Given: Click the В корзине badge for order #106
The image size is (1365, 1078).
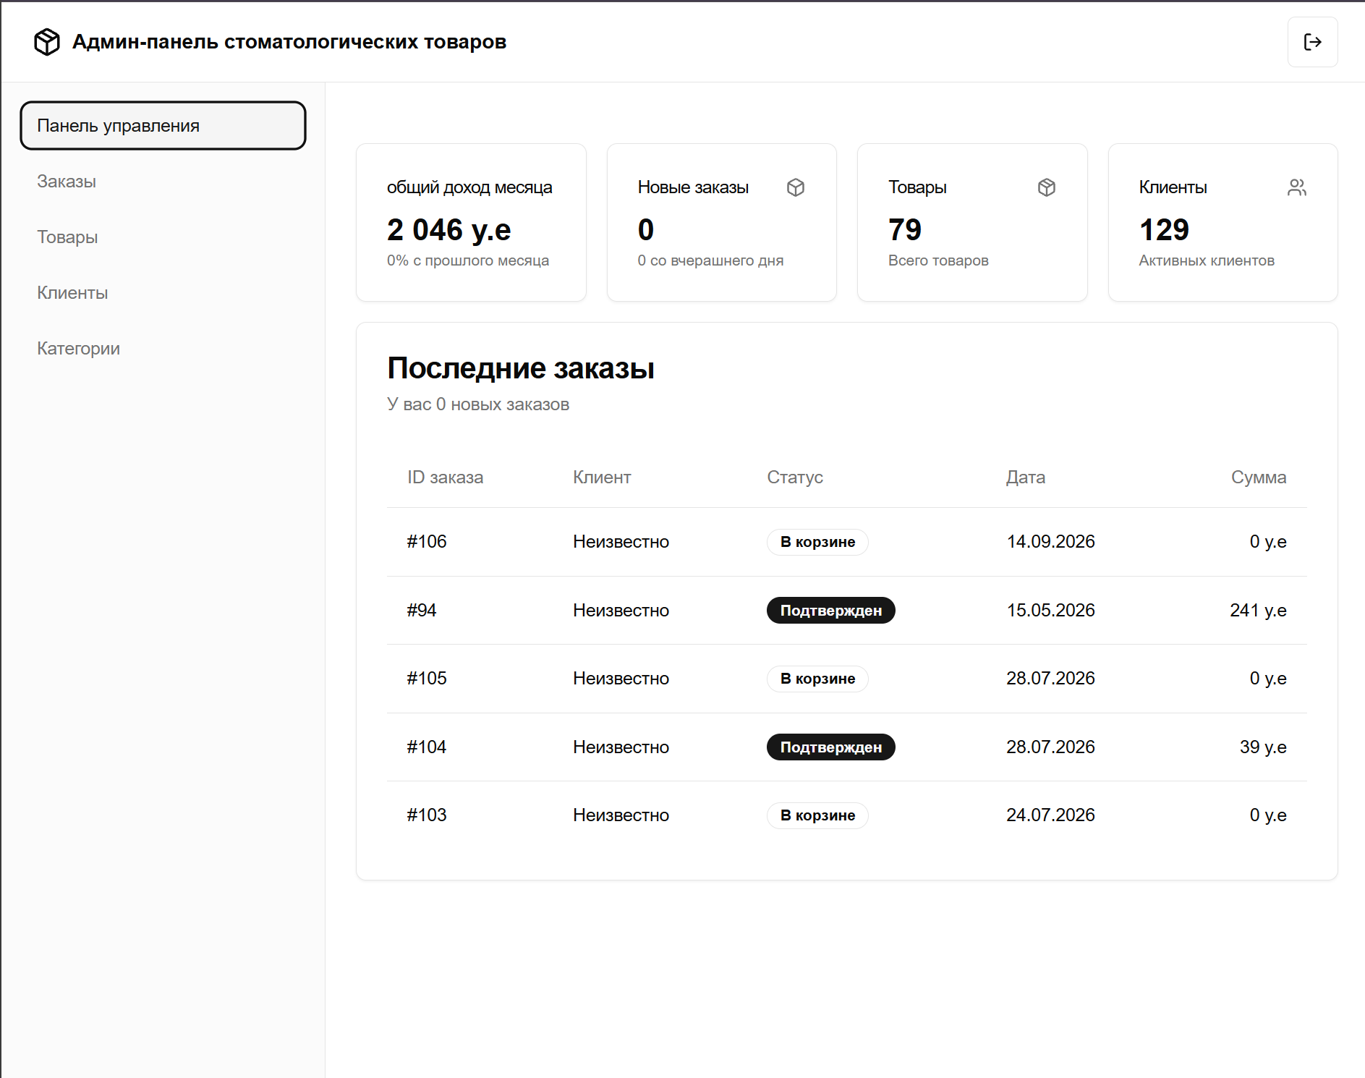Looking at the screenshot, I should [x=817, y=542].
